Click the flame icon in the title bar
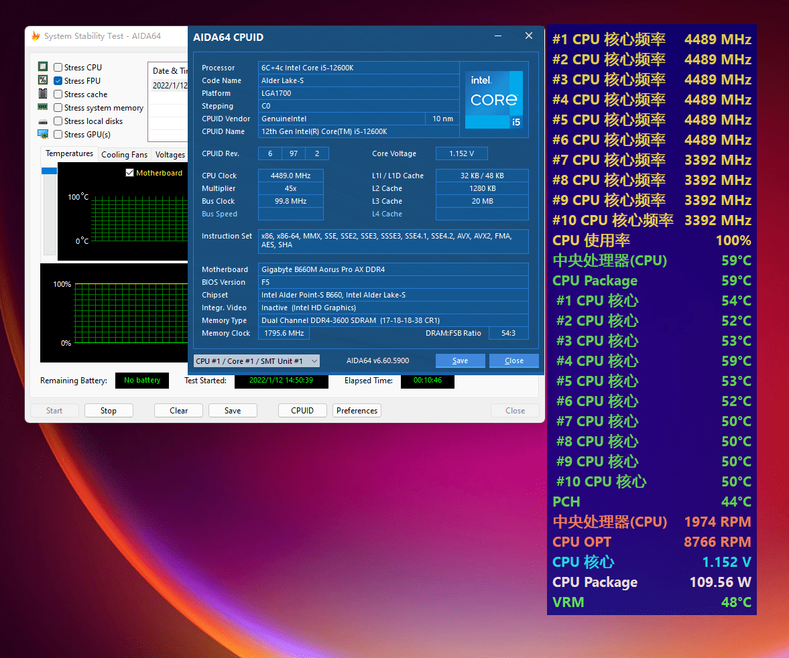This screenshot has width=789, height=658. 35,36
